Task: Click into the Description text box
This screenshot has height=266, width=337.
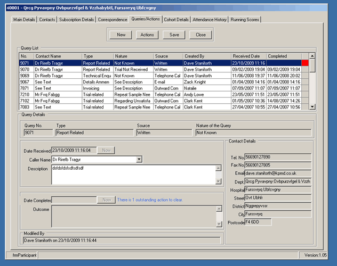Action: [x=133, y=174]
